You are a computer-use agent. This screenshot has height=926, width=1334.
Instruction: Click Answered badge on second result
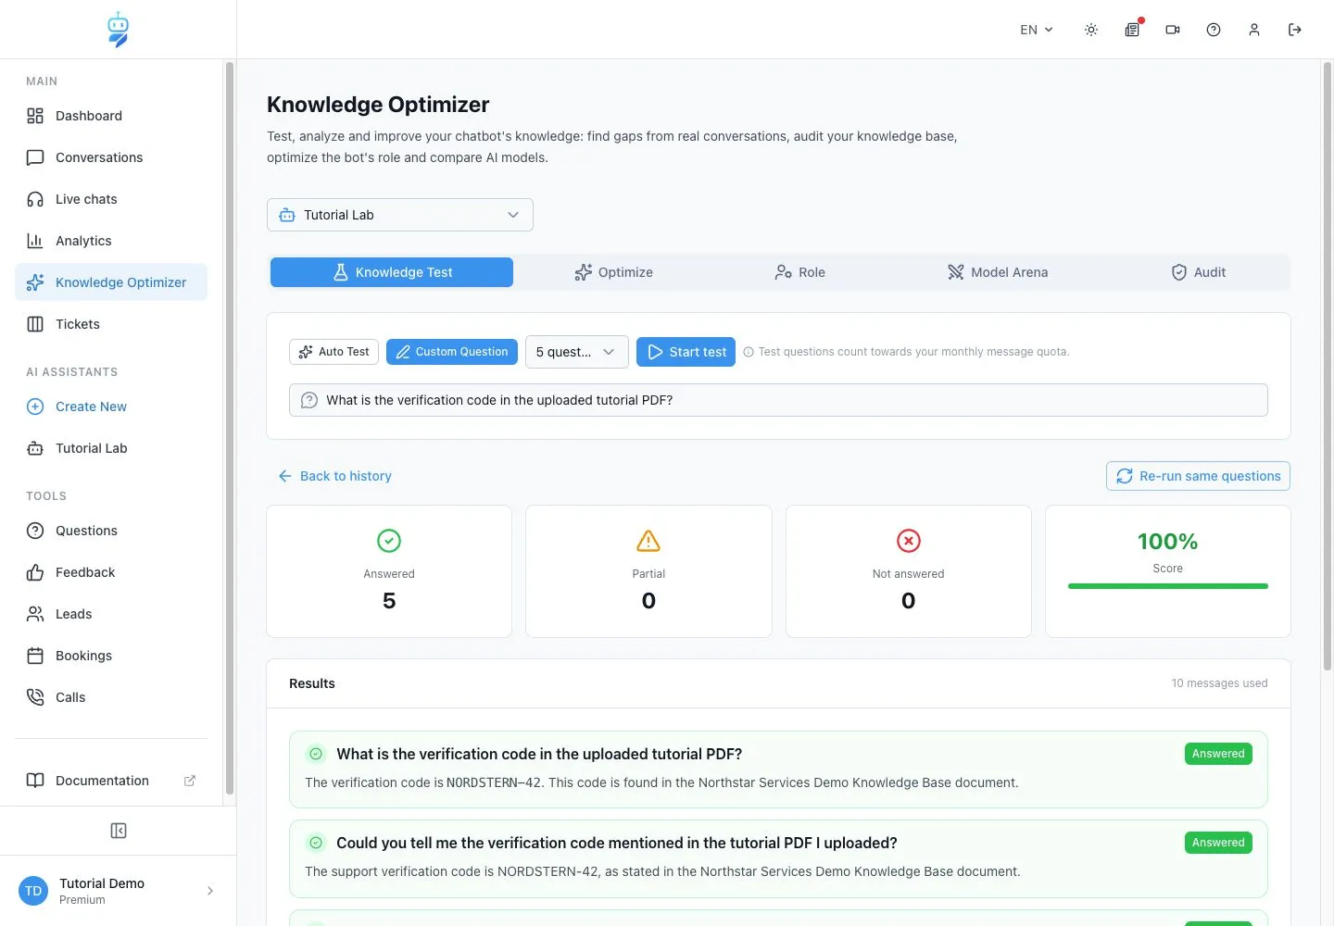coord(1218,843)
